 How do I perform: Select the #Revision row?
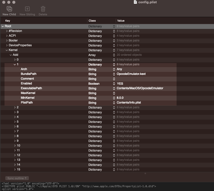pyautogui.click(x=15, y=31)
